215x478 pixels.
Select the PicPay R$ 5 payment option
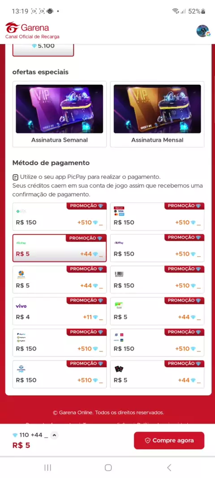click(60, 248)
